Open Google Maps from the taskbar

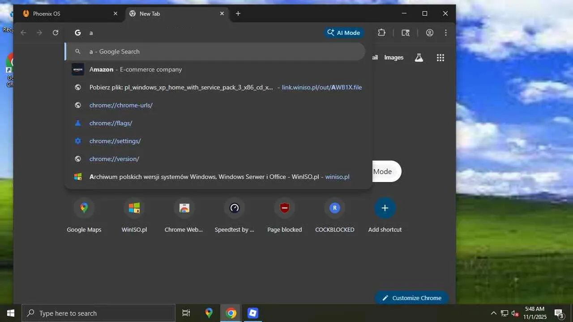(209, 313)
